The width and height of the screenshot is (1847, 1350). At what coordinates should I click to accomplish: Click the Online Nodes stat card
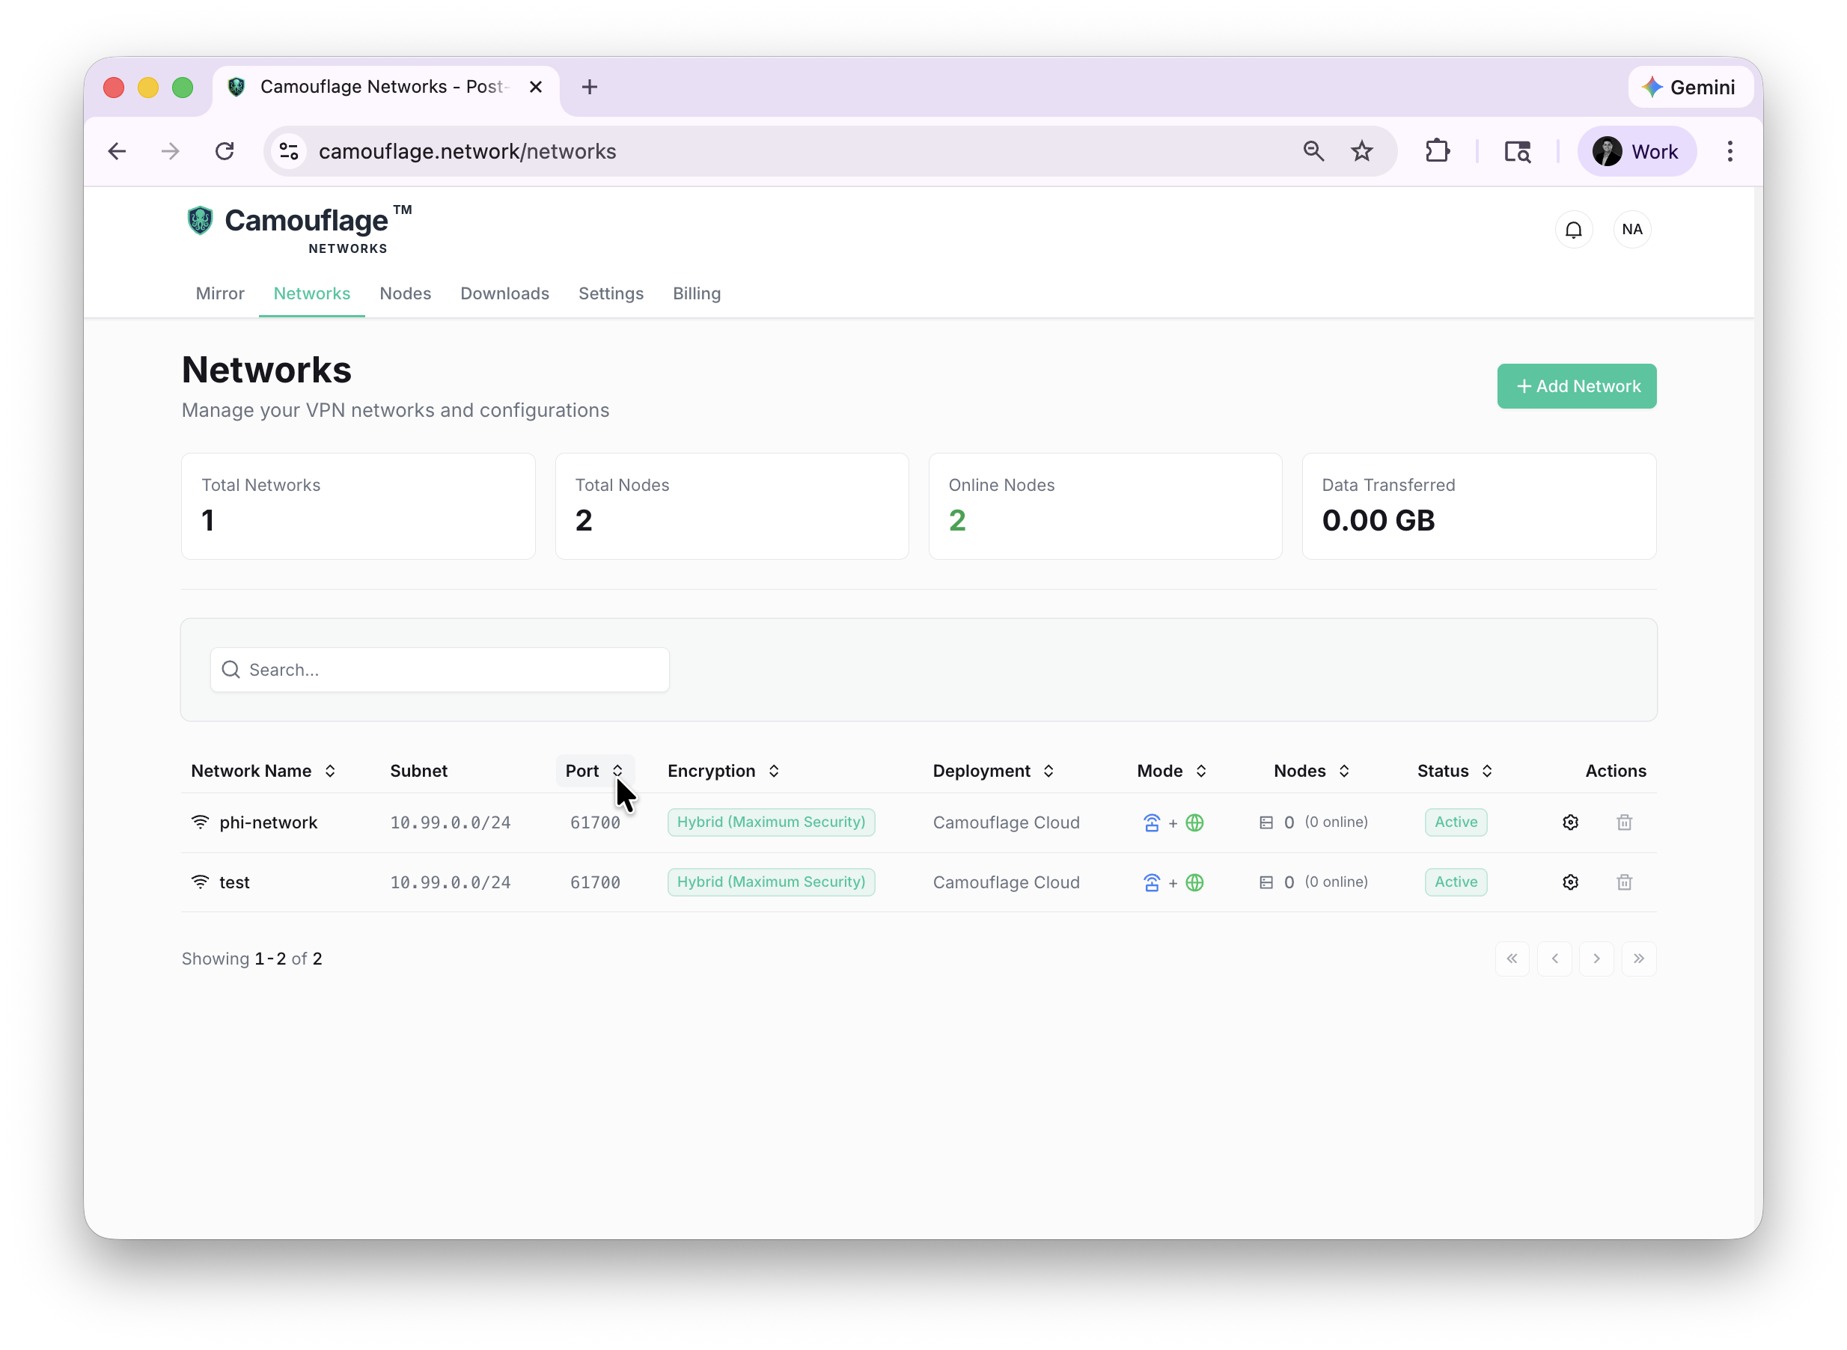(x=1105, y=506)
